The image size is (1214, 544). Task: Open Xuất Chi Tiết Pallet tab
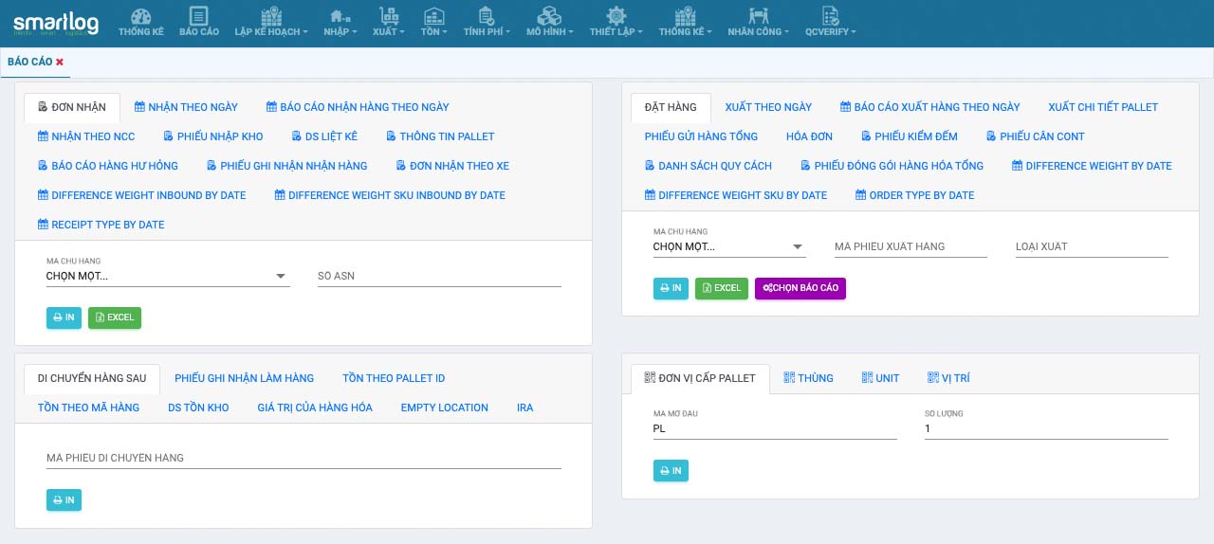1103,107
